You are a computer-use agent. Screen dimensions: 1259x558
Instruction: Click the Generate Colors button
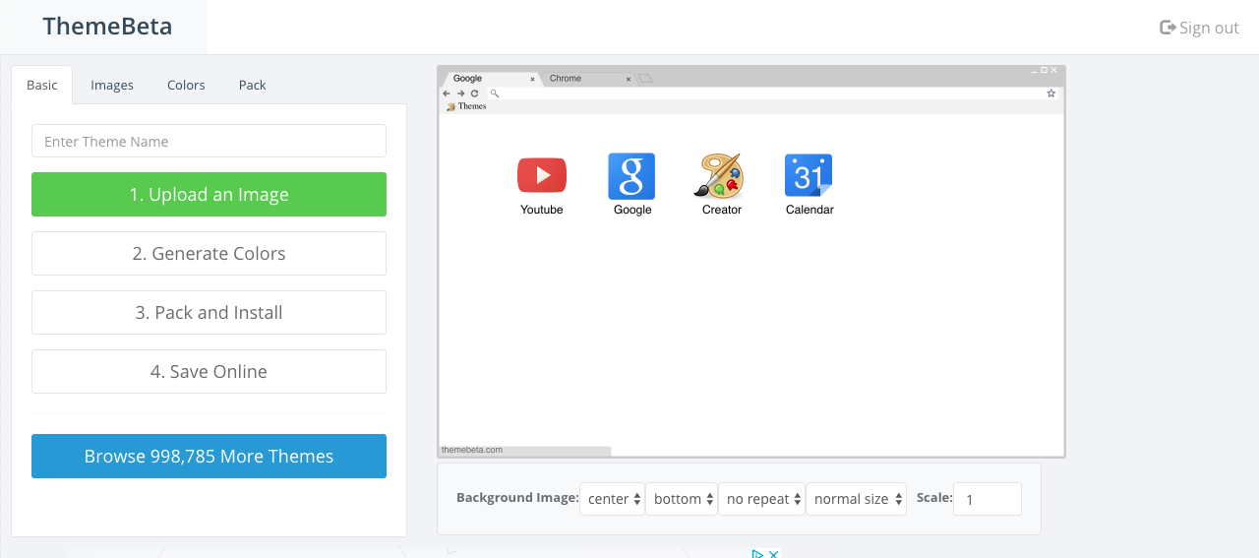point(209,253)
